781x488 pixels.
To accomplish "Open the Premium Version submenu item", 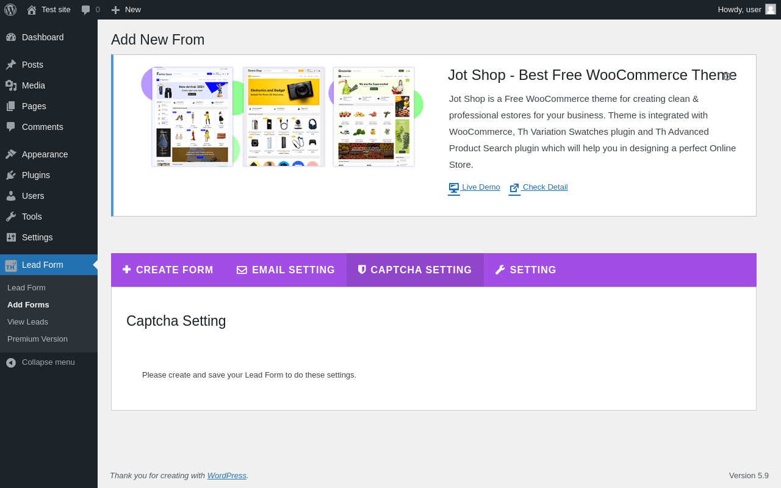I will pyautogui.click(x=37, y=339).
